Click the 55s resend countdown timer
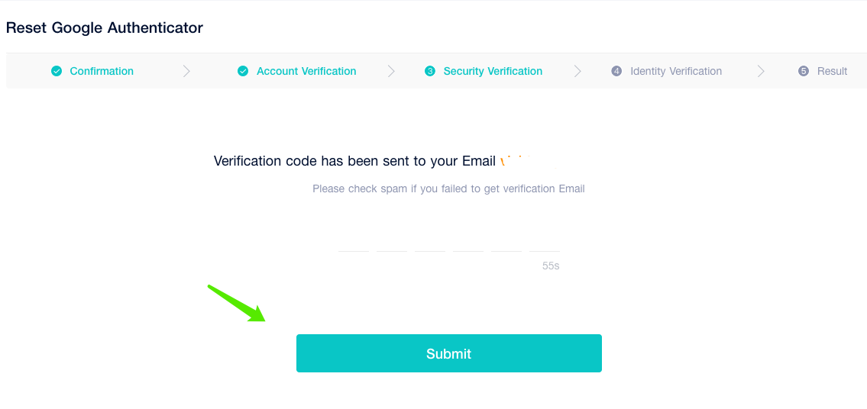 (551, 266)
